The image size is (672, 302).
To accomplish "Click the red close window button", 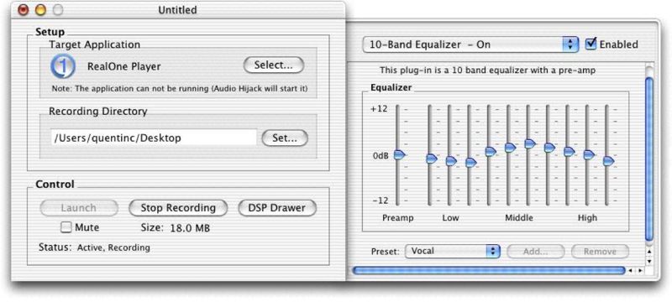I will click(24, 9).
